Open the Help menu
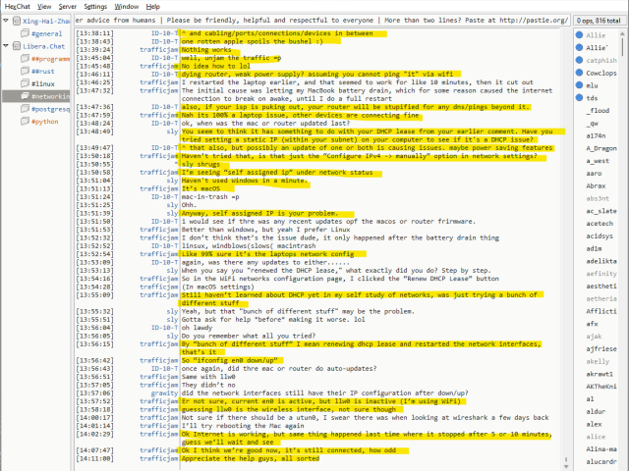This screenshot has width=629, height=471. [x=153, y=7]
